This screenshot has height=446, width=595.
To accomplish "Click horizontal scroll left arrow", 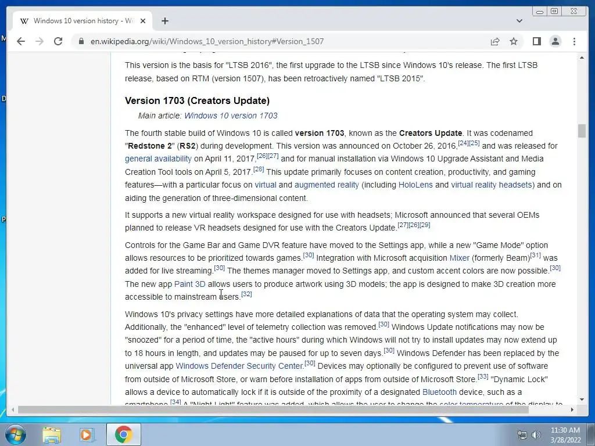I will click(13, 409).
